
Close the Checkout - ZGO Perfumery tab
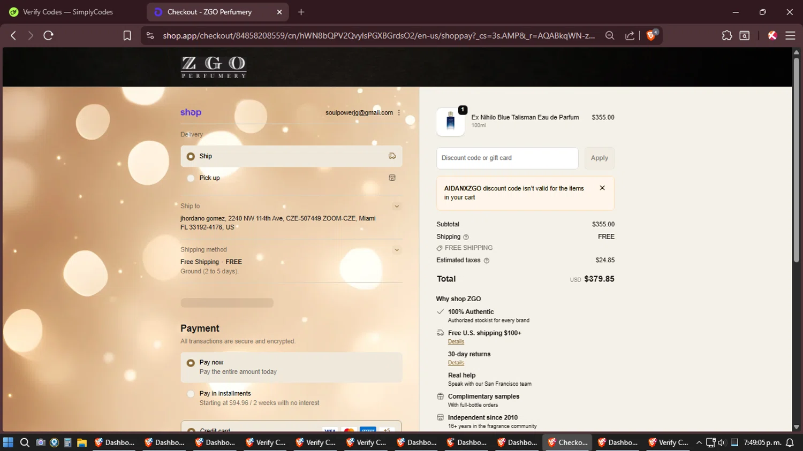[x=279, y=12]
